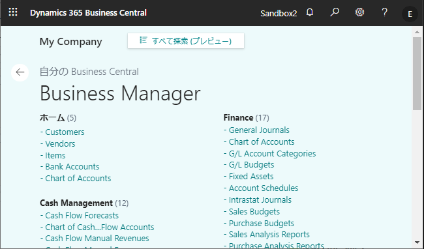Open Intrastat Journals link
424x249 pixels.
pyautogui.click(x=260, y=200)
